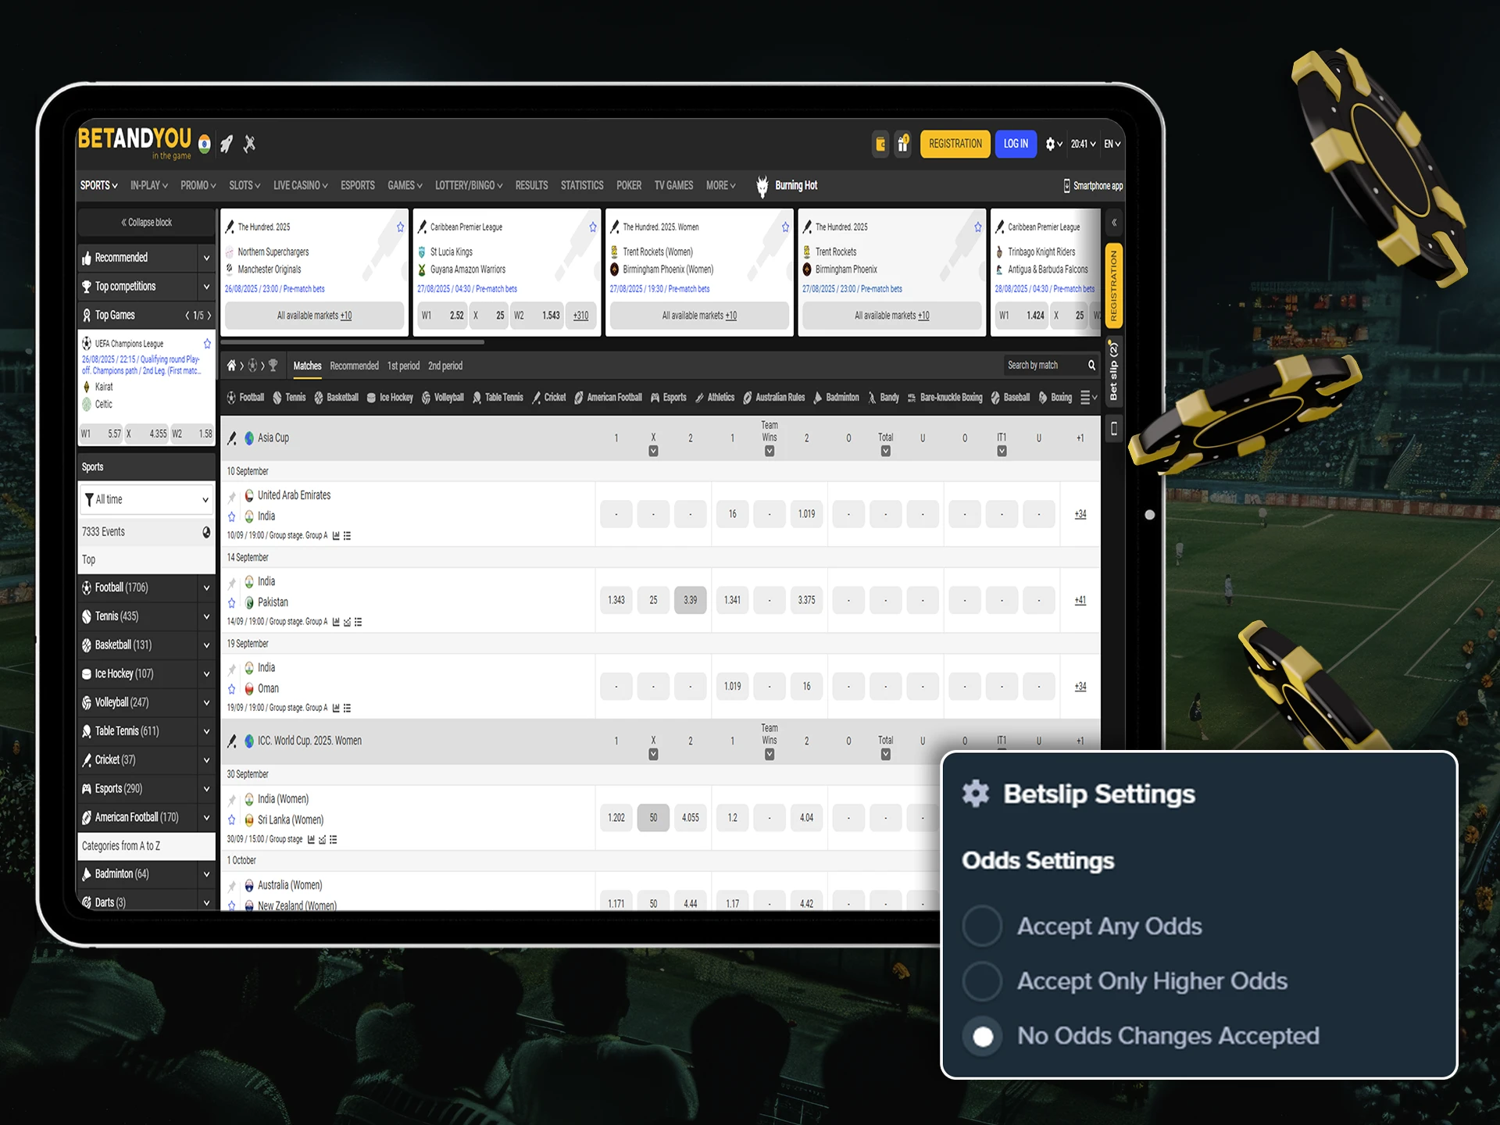This screenshot has height=1125, width=1500.
Task: Switch to the Recommended tab
Action: point(355,366)
